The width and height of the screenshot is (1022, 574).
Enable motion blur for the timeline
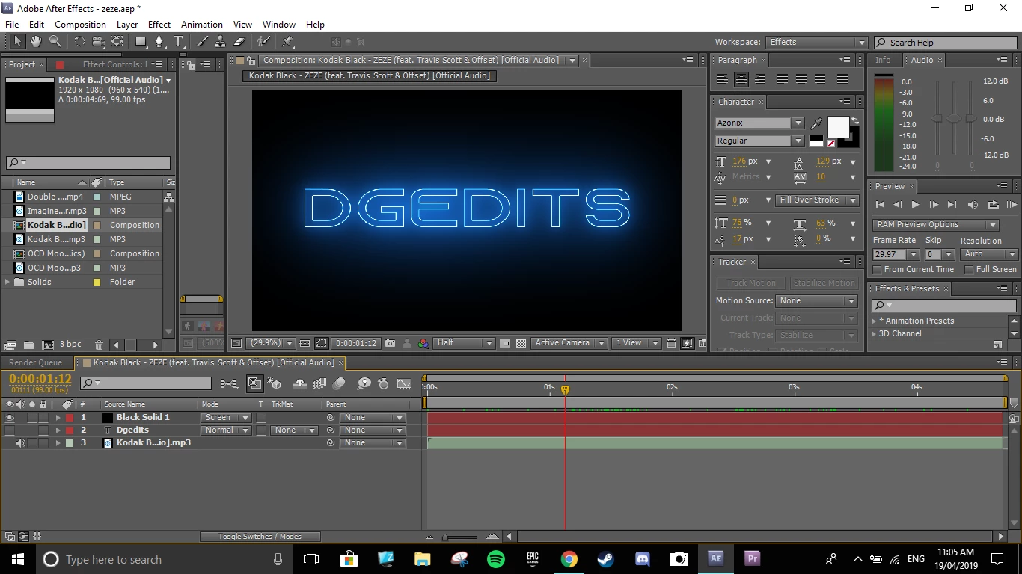click(x=339, y=384)
